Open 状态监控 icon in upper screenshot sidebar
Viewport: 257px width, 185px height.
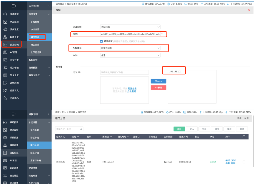(x=5, y=22)
